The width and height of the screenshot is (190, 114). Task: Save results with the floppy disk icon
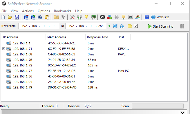(x=17, y=17)
